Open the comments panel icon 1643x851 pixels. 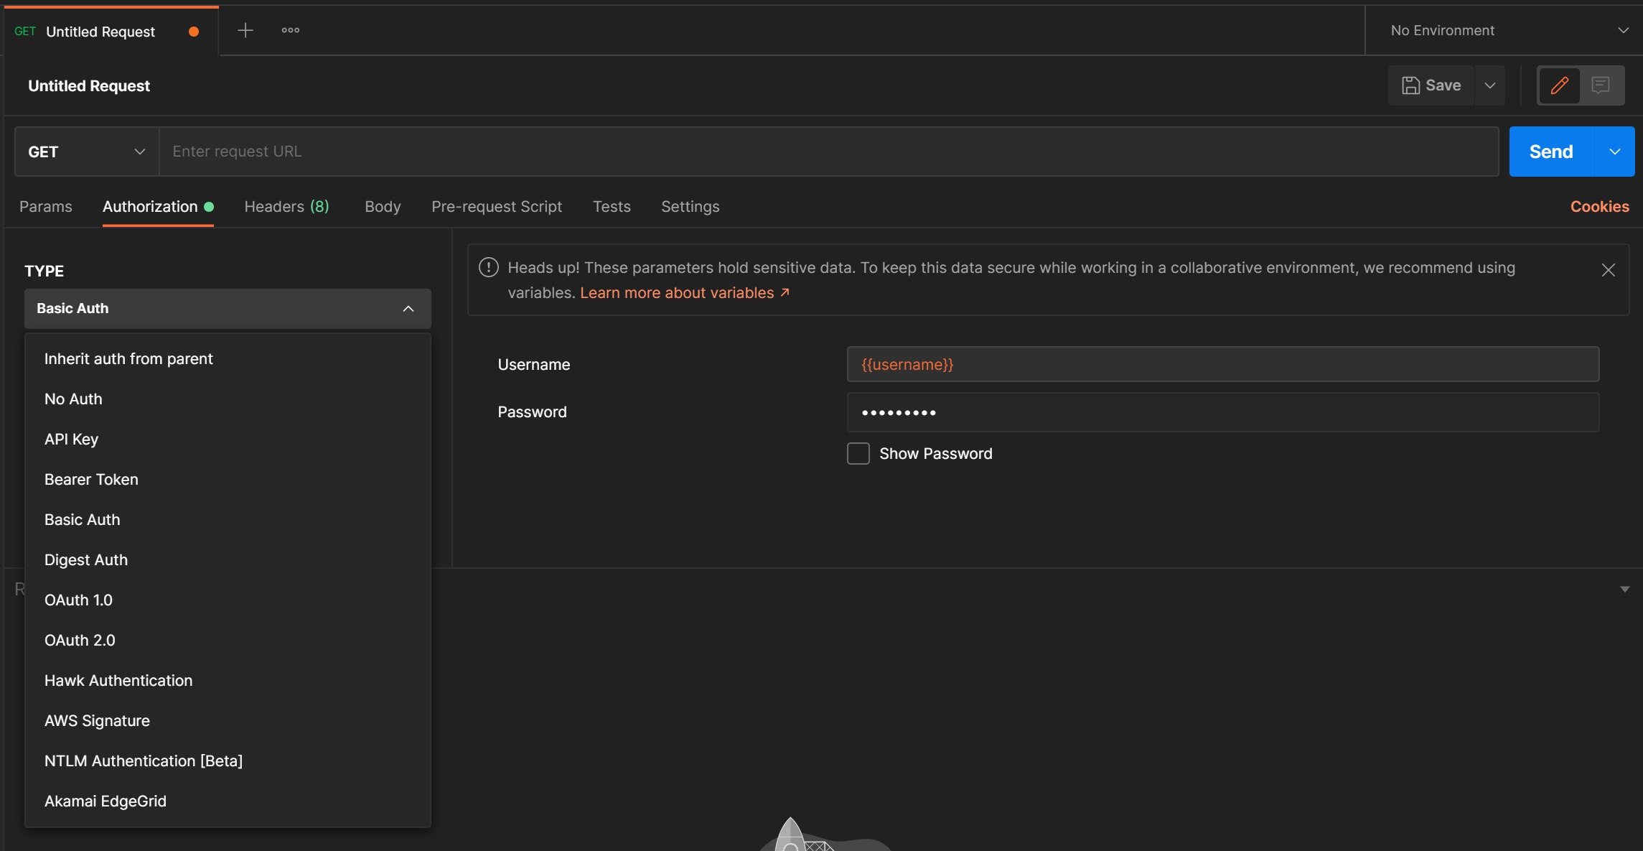pyautogui.click(x=1600, y=85)
